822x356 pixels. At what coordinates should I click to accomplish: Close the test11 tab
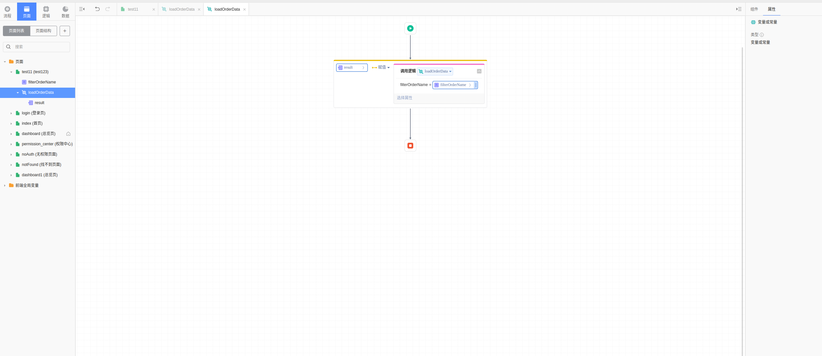[x=154, y=9]
